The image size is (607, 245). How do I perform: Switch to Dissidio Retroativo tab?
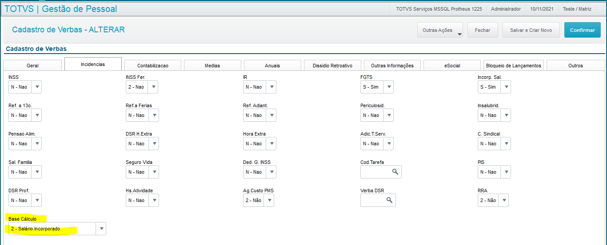(x=332, y=66)
